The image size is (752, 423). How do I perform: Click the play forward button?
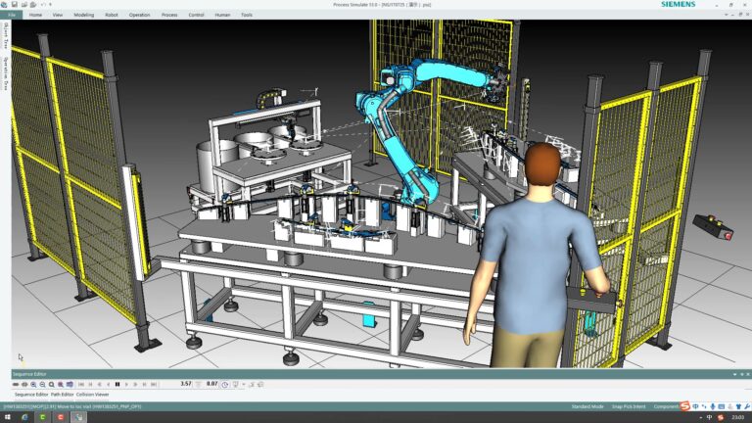[x=126, y=384]
